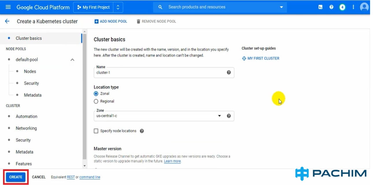
Task: Click the ADD NODE POOL plus icon
Action: point(97,21)
